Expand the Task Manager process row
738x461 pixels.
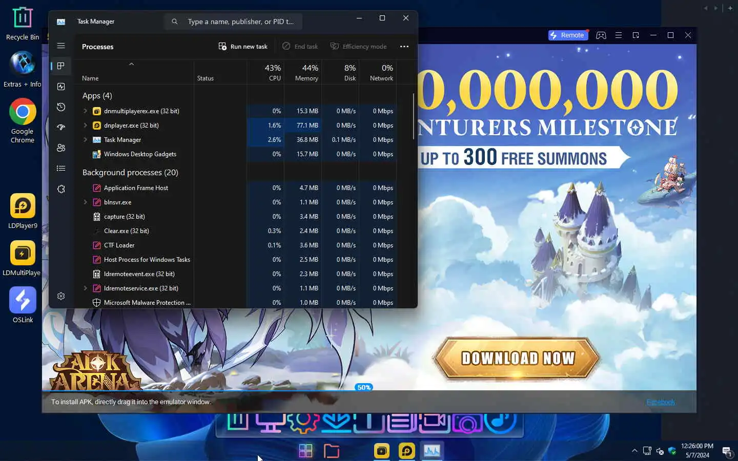tap(86, 140)
